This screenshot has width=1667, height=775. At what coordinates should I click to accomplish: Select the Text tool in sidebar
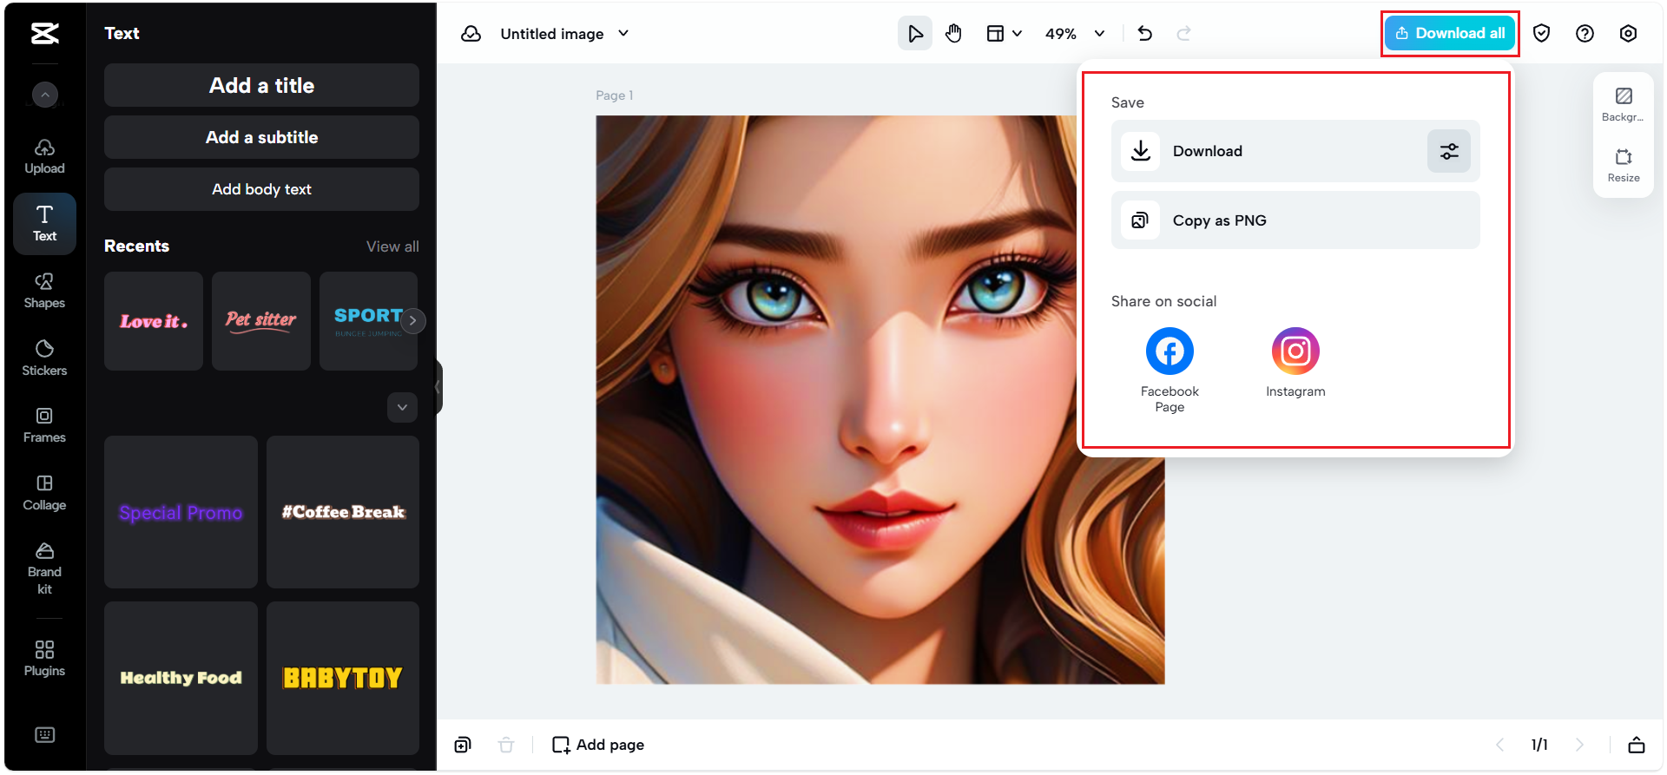pos(45,223)
